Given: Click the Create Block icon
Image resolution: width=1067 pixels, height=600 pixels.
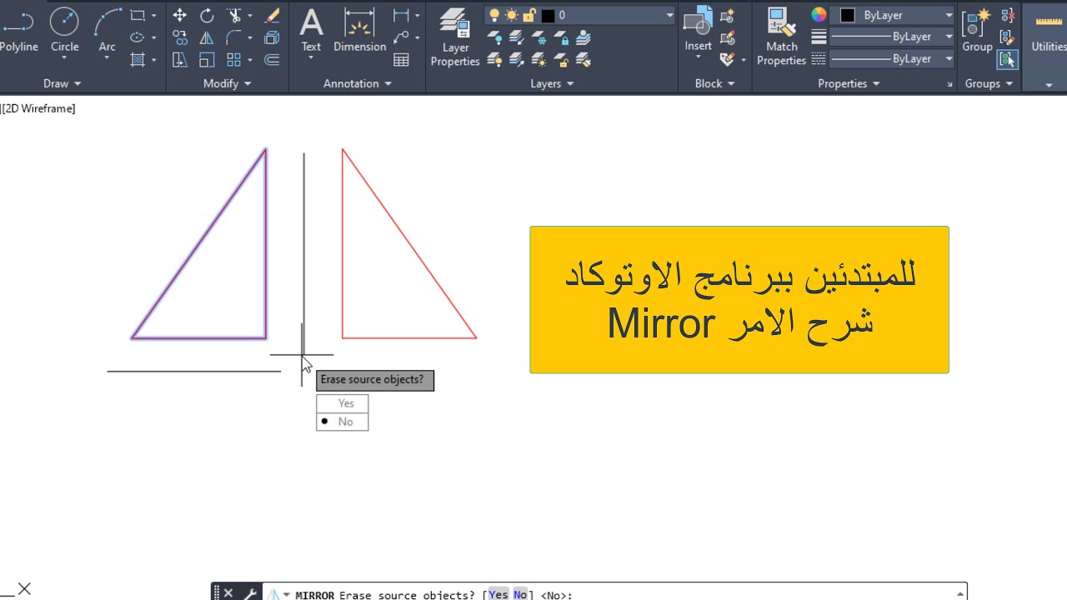Looking at the screenshot, I should tap(727, 16).
